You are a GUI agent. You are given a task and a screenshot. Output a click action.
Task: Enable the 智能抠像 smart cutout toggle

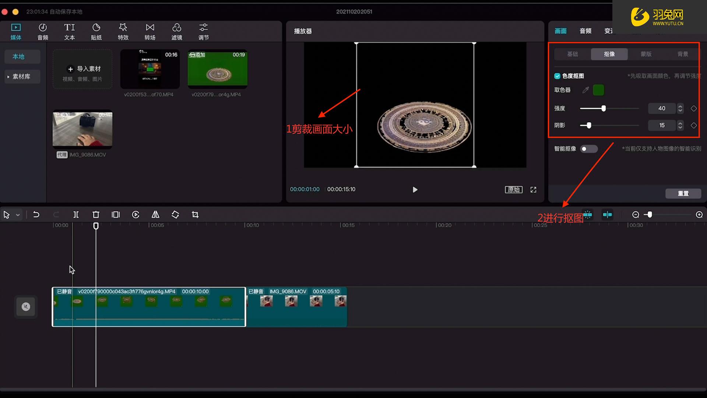pos(588,149)
